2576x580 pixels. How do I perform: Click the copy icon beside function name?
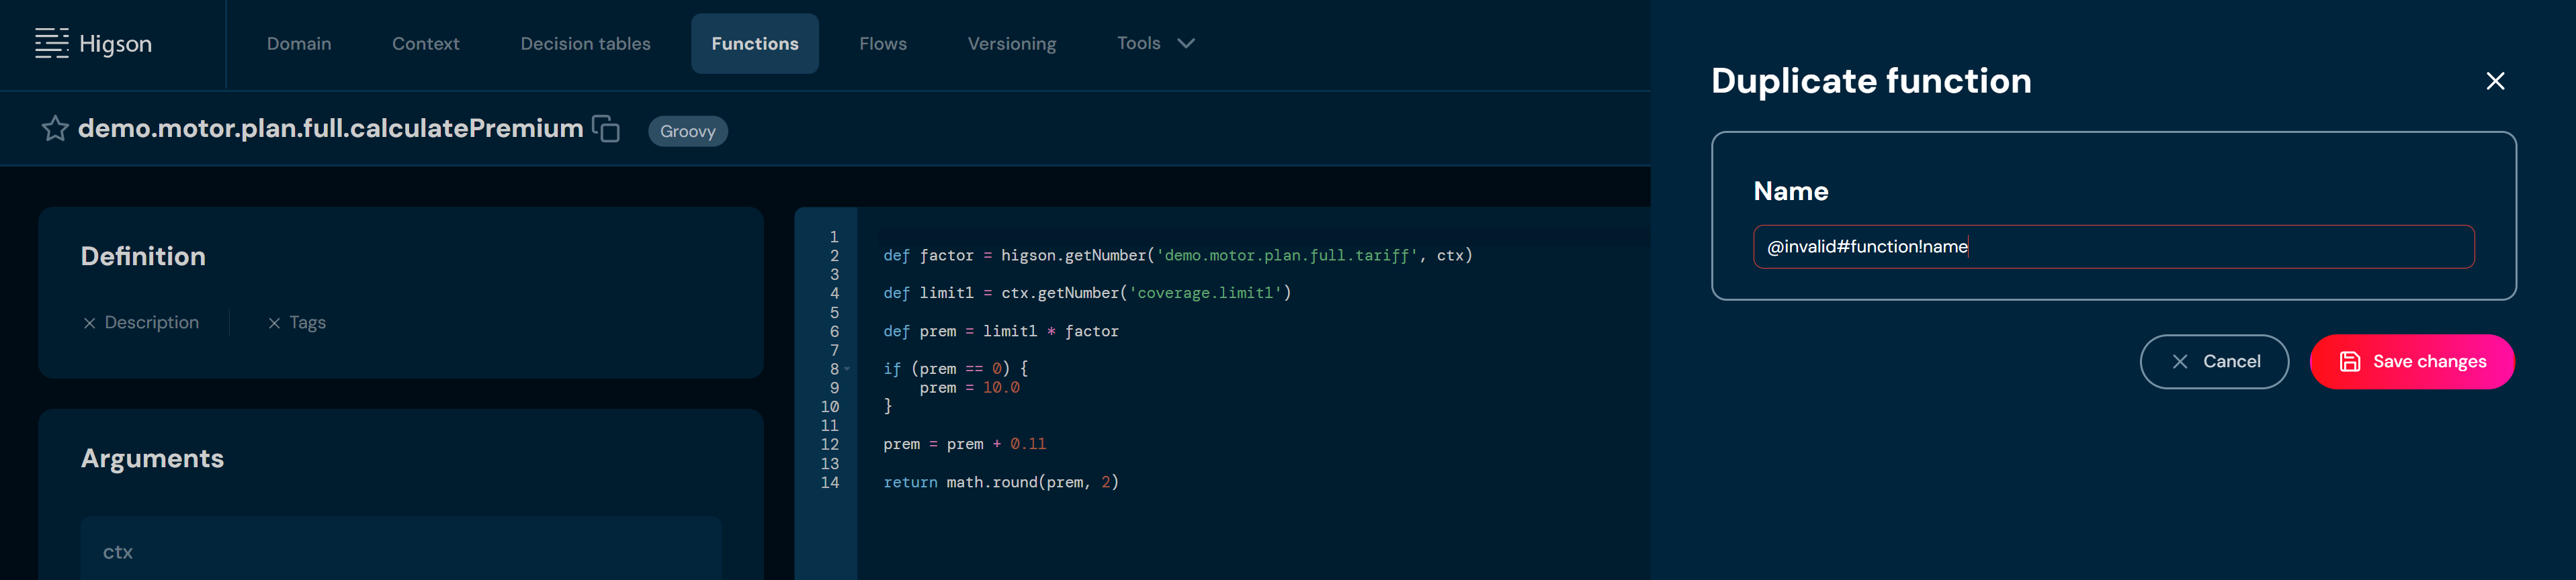[606, 129]
